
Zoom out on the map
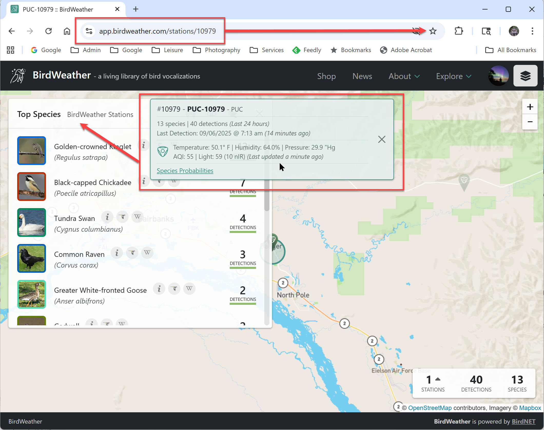[x=530, y=122]
